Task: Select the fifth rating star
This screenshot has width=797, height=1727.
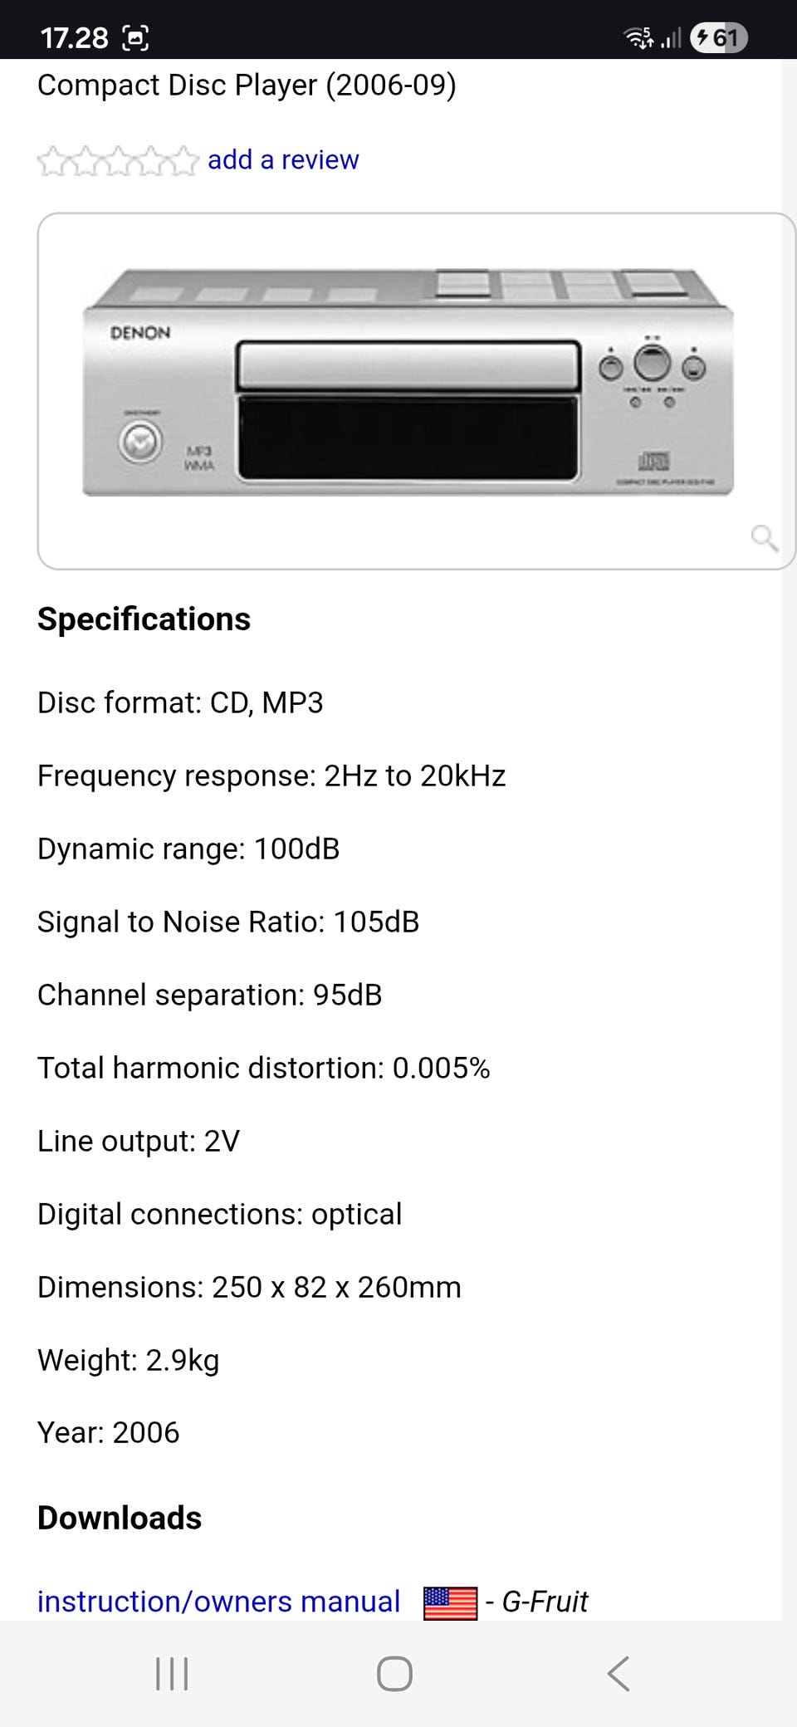Action: (184, 161)
